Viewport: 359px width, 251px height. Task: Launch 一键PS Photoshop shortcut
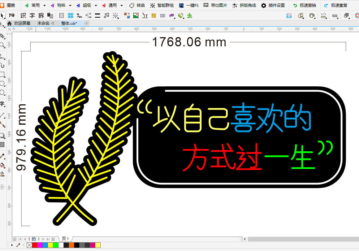coord(189,6)
